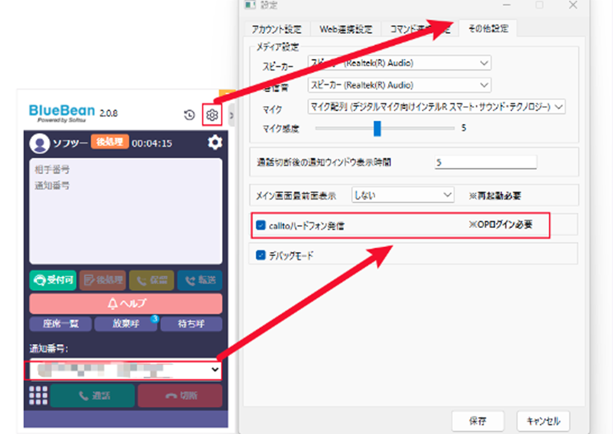Click the マイク感度 slider handle

[x=377, y=128]
